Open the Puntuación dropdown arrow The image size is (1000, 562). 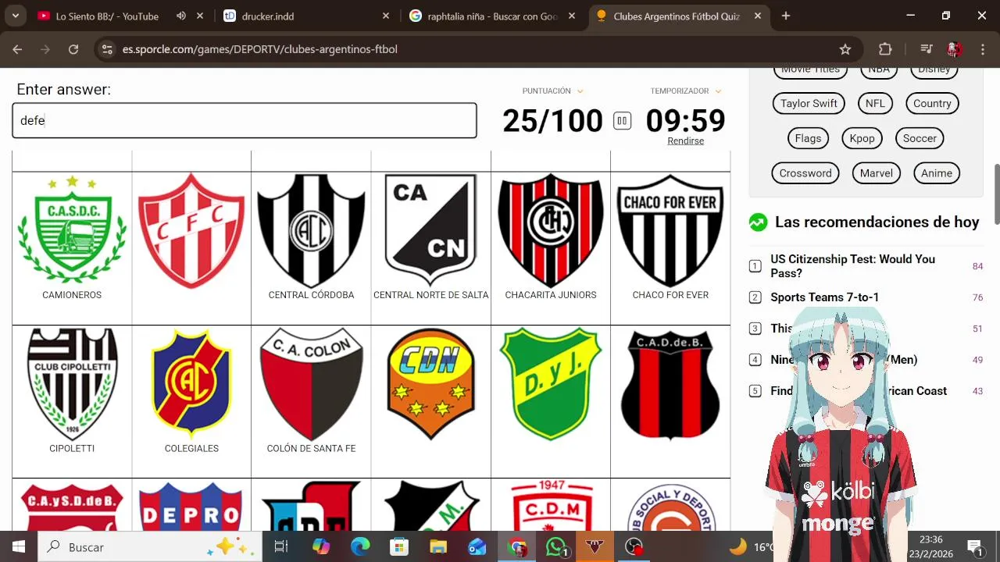tap(580, 91)
